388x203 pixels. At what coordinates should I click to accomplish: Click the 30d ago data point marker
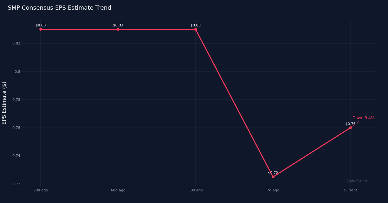pyautogui.click(x=196, y=29)
